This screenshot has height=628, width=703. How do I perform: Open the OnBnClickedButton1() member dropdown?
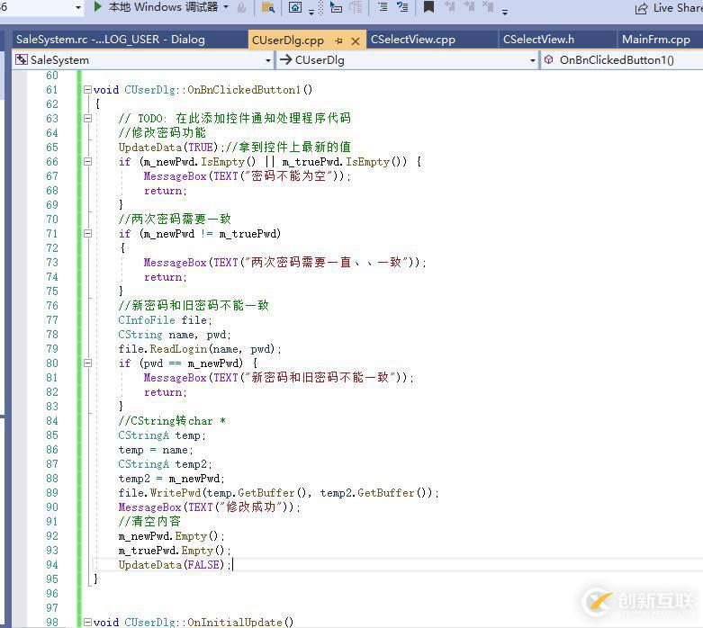point(621,60)
